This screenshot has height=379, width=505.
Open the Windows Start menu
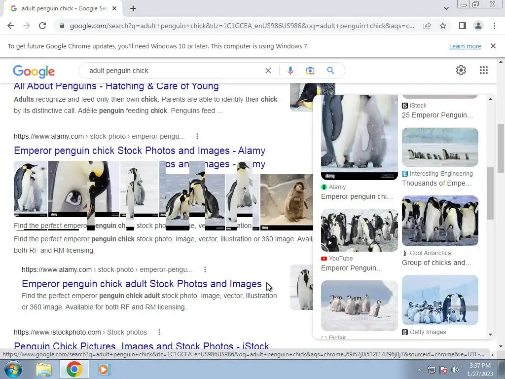[x=13, y=369]
